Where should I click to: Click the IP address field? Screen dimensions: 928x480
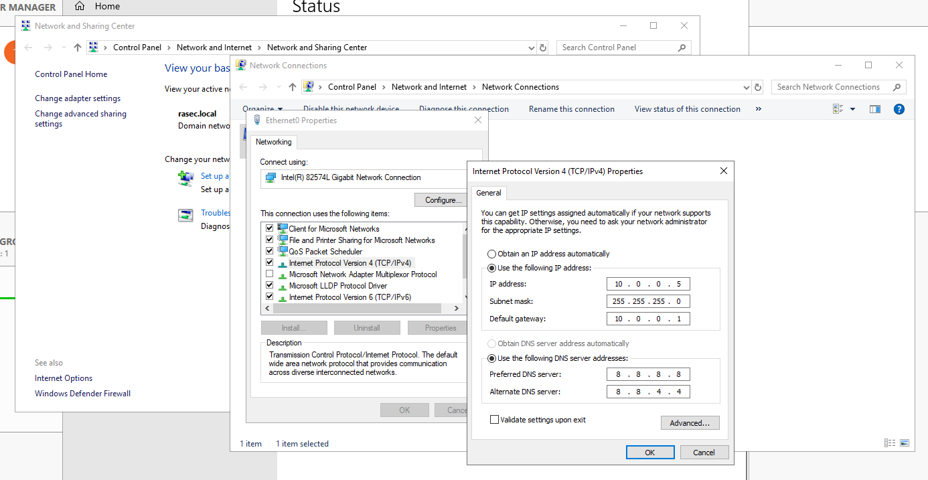[x=648, y=284]
